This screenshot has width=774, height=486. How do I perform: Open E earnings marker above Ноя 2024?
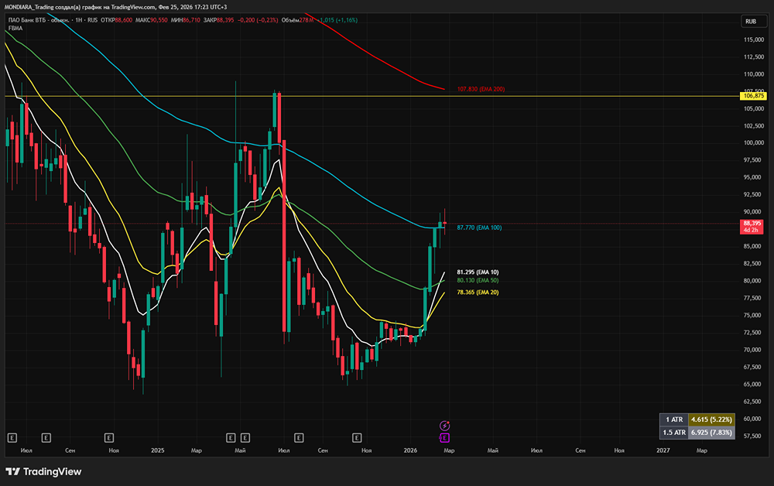[x=109, y=437]
